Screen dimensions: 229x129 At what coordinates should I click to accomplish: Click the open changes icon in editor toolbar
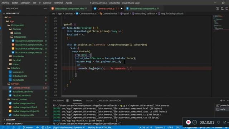pos(222,9)
